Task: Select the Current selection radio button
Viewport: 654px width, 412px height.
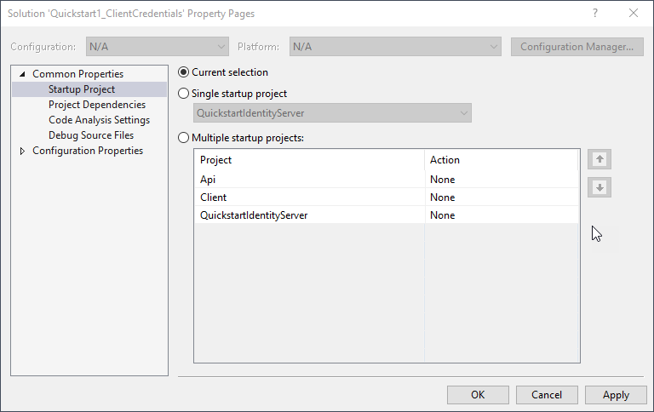Action: click(x=184, y=72)
